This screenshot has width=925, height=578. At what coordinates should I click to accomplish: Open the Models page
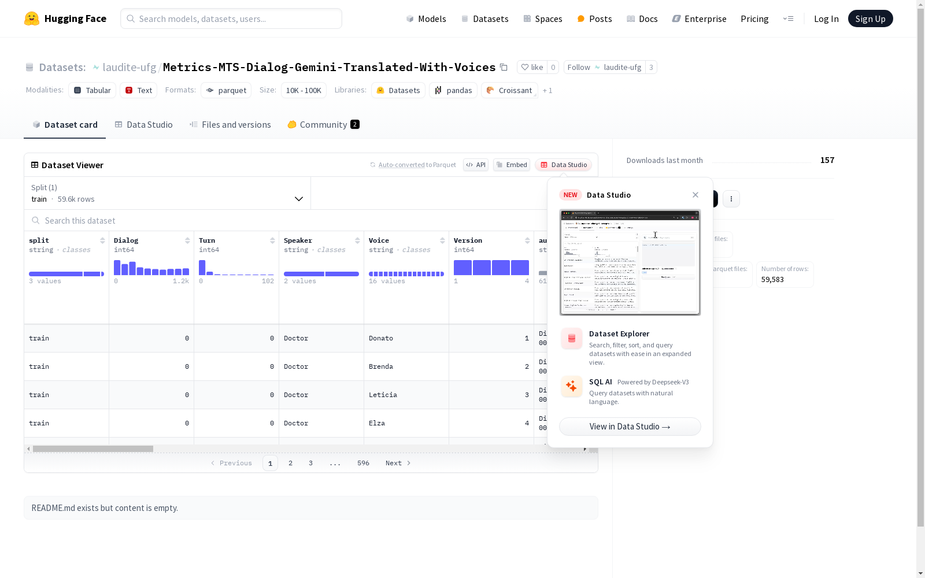(x=426, y=18)
